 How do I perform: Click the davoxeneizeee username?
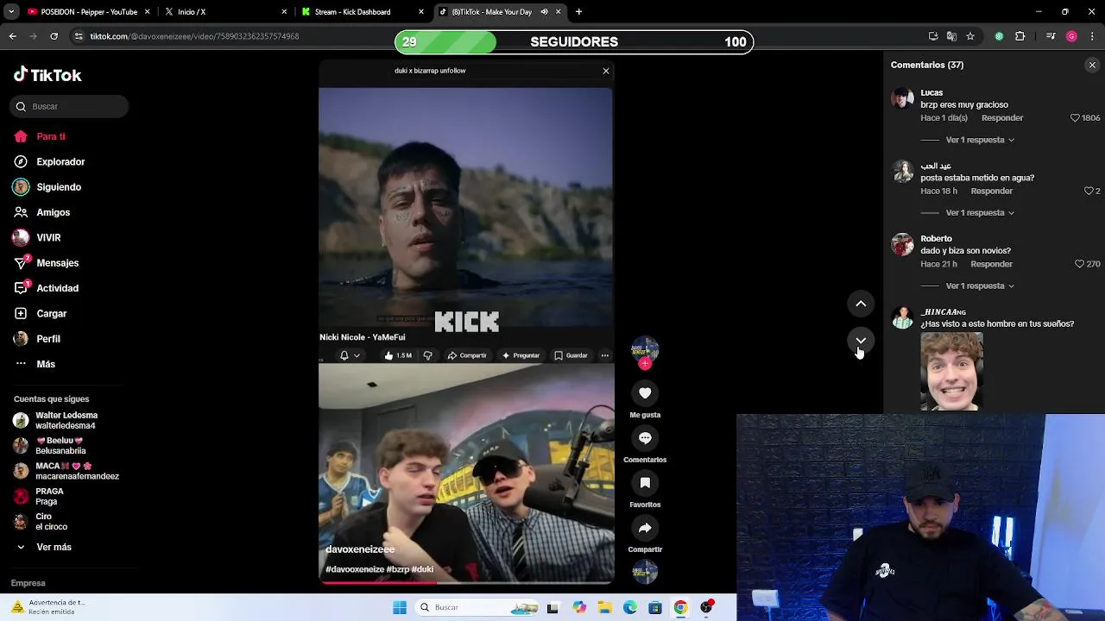(360, 549)
